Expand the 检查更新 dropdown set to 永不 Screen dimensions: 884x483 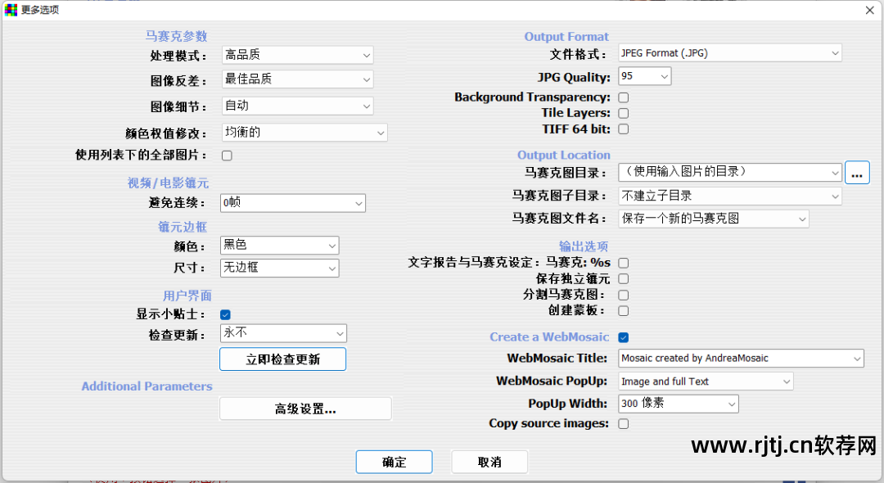tap(283, 333)
